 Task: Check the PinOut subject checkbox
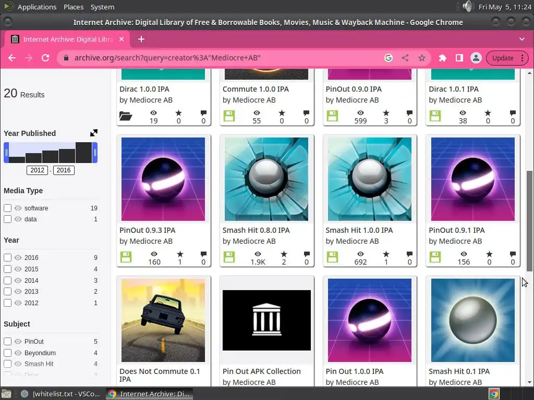pos(7,341)
